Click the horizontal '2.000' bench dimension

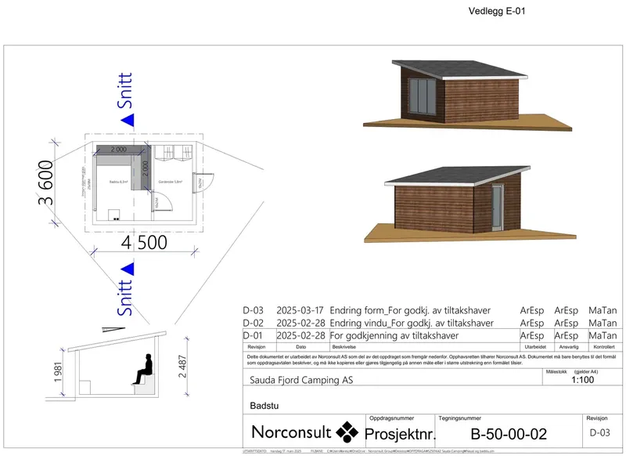pos(119,150)
